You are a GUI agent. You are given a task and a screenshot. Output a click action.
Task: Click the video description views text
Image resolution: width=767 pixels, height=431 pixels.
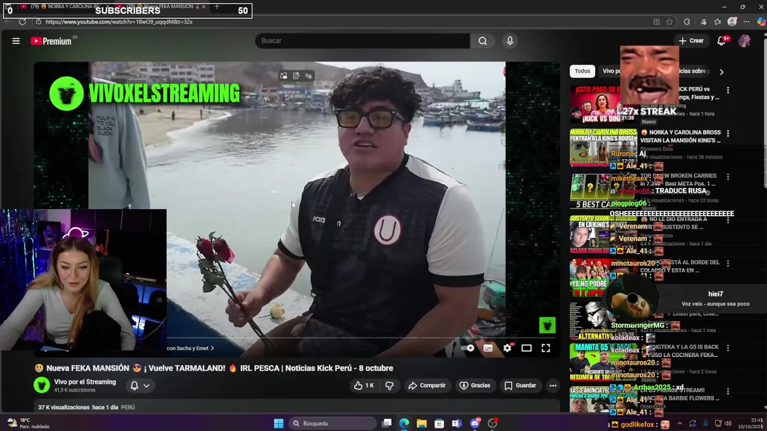click(64, 407)
